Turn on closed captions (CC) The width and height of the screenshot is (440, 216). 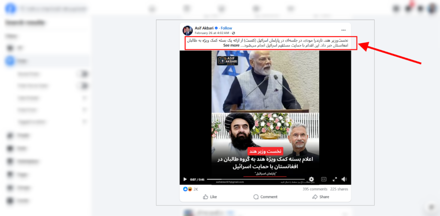coord(324,179)
